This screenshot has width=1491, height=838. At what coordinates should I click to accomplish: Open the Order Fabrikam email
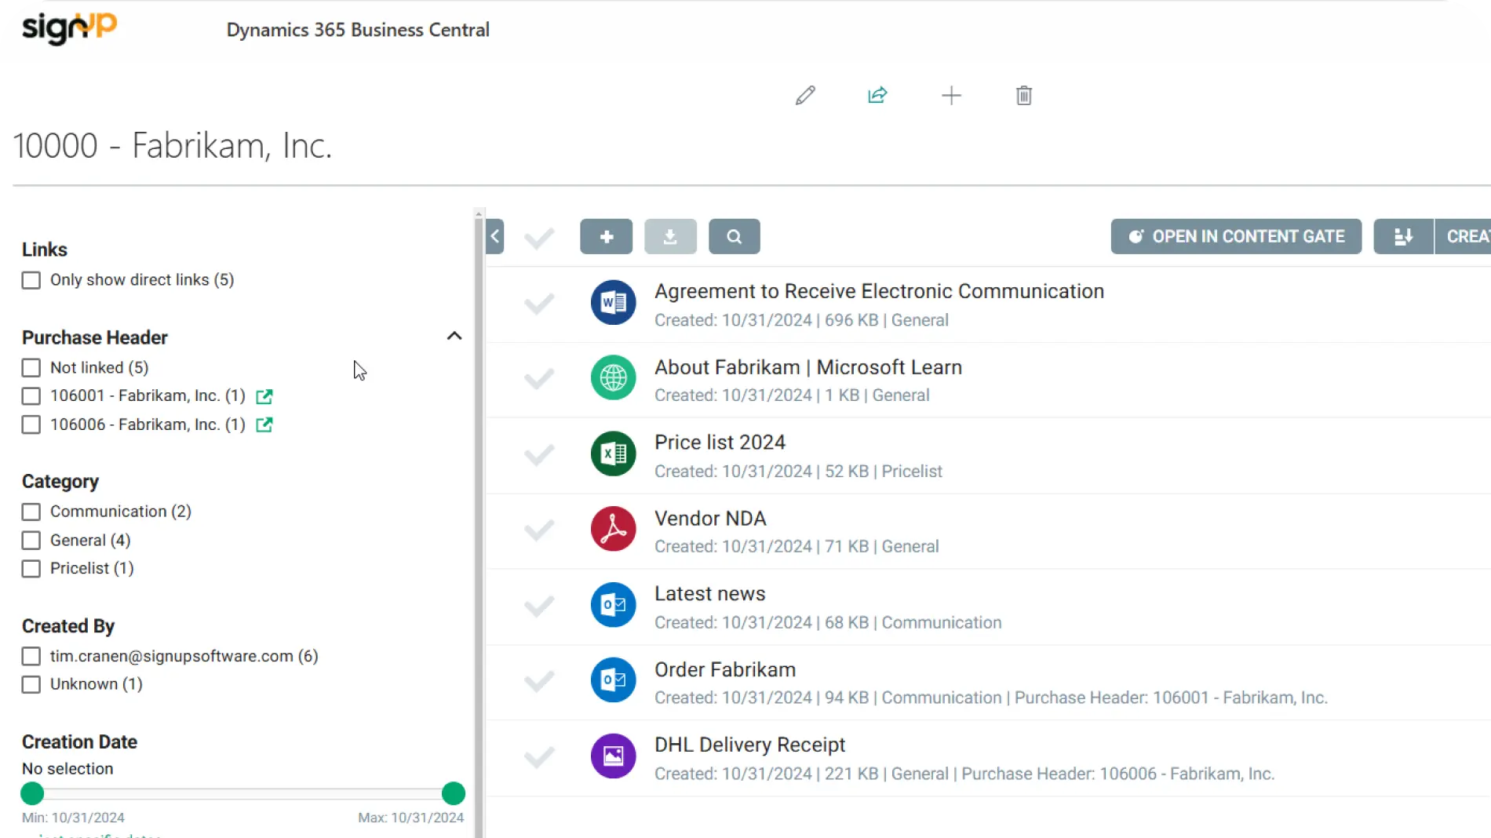coord(725,669)
